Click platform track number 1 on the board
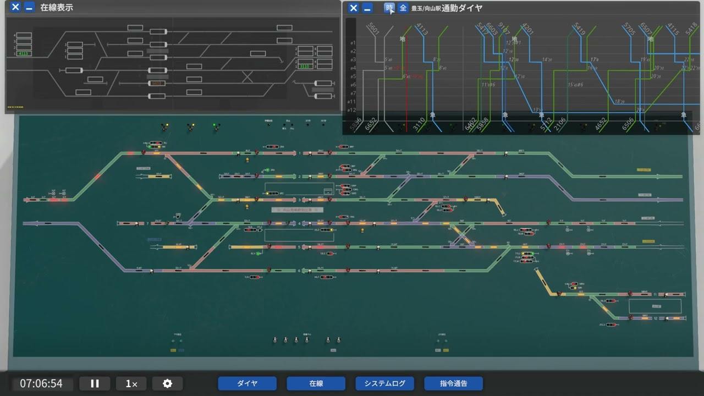Image resolution: width=704 pixels, height=396 pixels. point(300,153)
